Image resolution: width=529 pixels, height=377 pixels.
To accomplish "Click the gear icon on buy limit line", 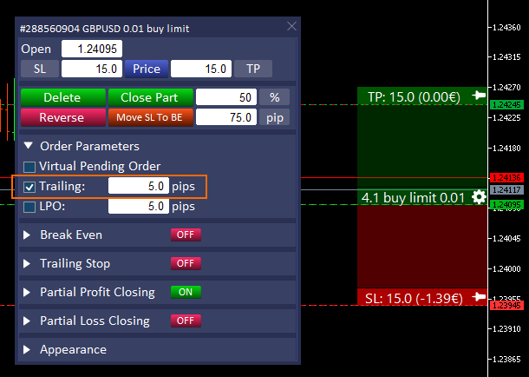I will (x=479, y=197).
